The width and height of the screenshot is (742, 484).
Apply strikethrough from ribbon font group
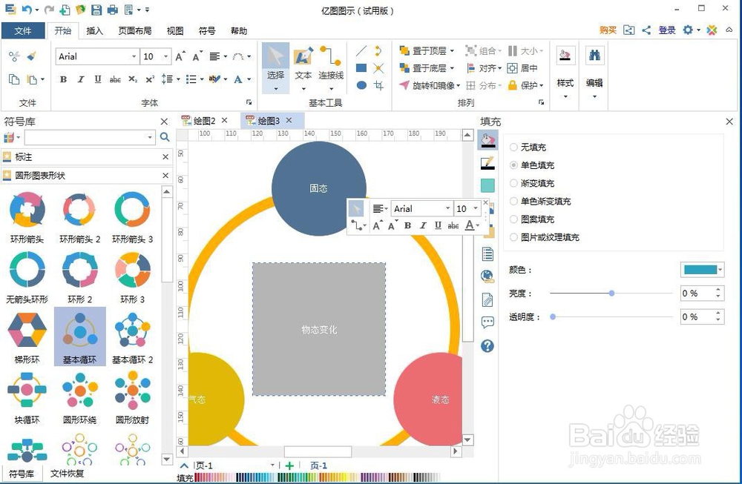(x=115, y=79)
